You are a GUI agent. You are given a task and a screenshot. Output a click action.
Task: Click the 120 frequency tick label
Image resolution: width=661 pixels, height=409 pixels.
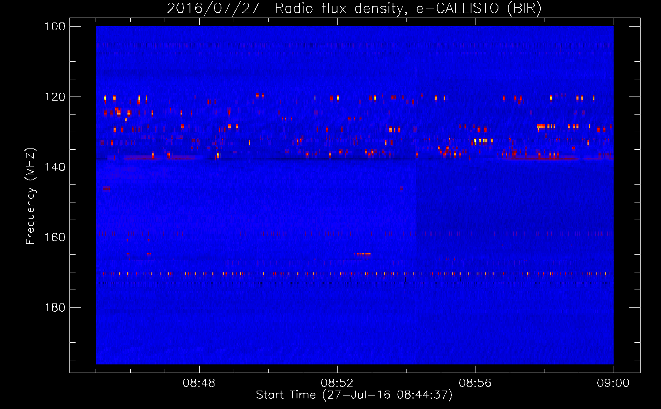[54, 97]
